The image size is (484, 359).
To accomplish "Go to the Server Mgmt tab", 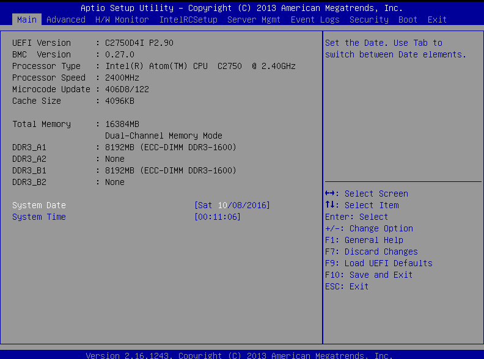I will pos(254,20).
